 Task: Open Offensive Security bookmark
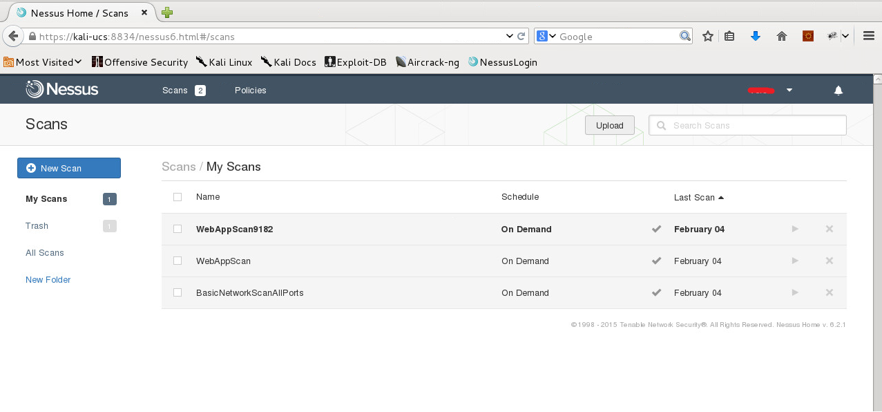coord(140,62)
